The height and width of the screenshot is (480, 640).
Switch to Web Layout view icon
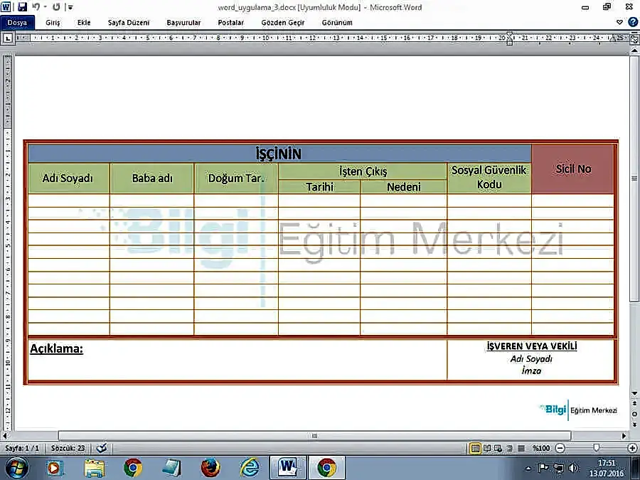(x=499, y=448)
